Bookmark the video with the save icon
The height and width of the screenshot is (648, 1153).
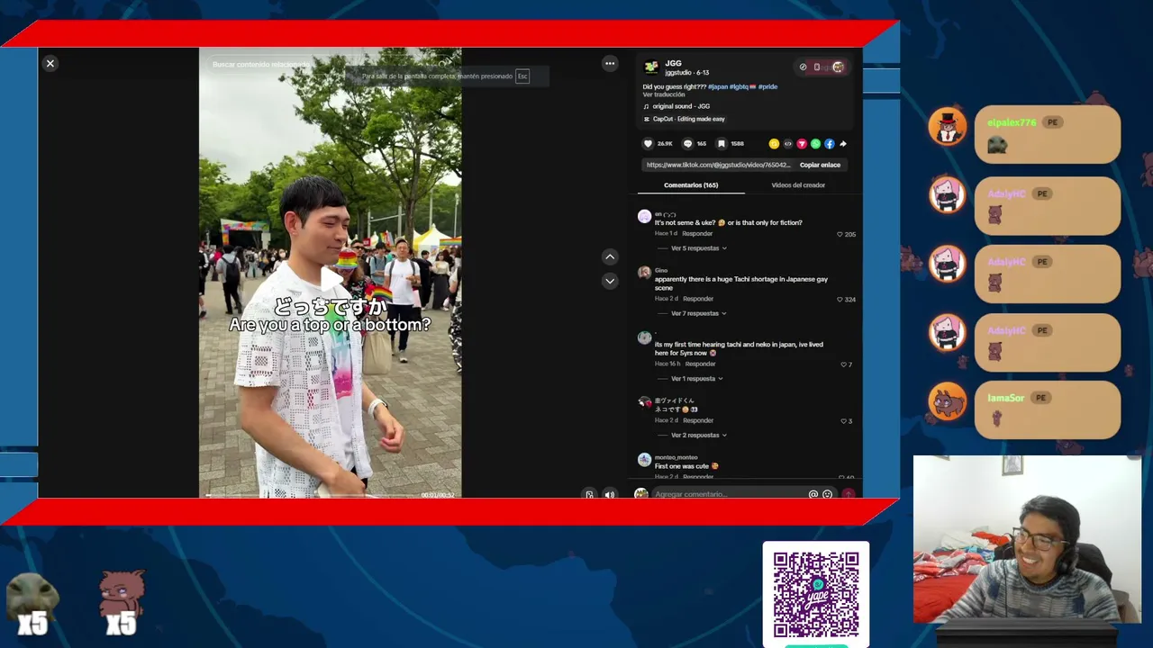(722, 144)
